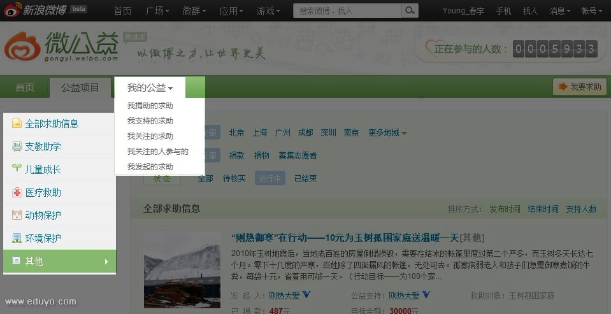Click the 儿童成长 sprout icon
Image resolution: width=611 pixels, height=314 pixels.
17,169
